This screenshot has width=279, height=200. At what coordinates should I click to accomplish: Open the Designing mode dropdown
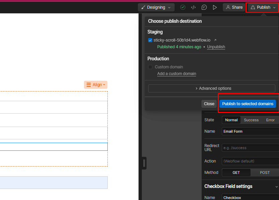[156, 7]
